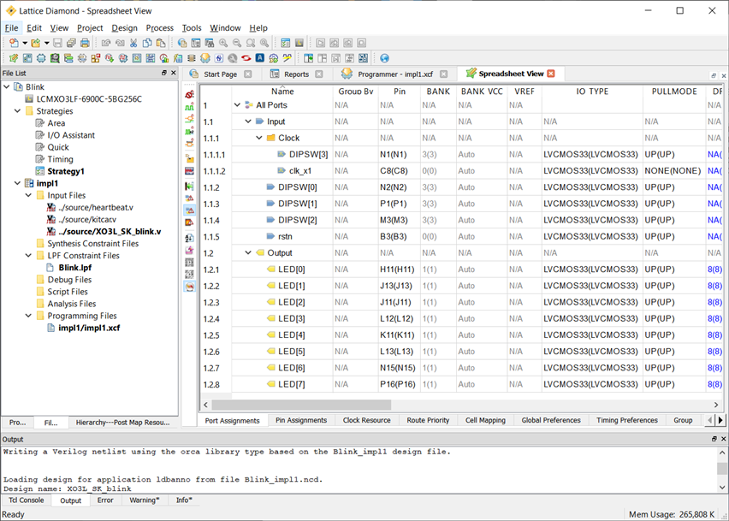Click the Output panel scroll down arrow
Image resolution: width=729 pixels, height=521 pixels.
722,488
